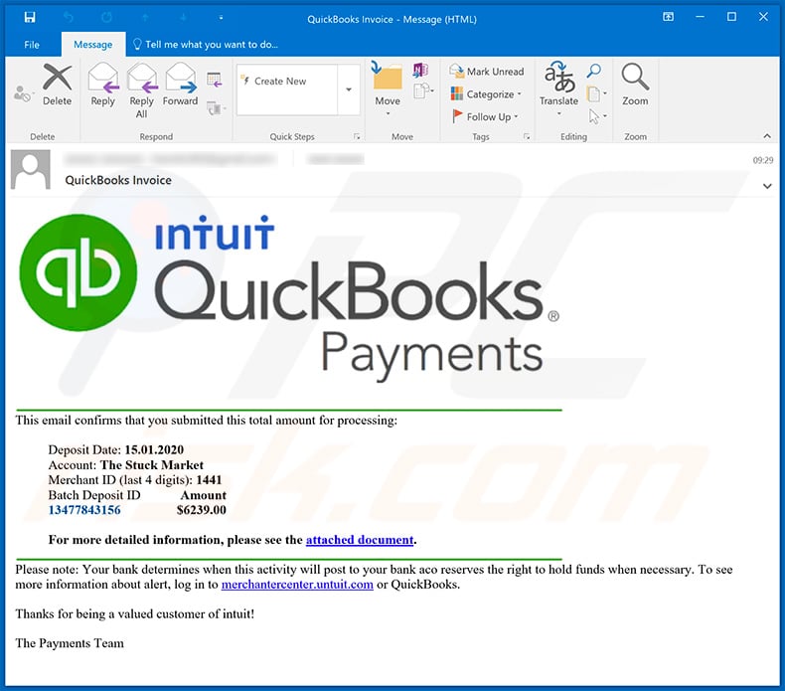Collapse the ribbon with the chevron

pyautogui.click(x=767, y=136)
